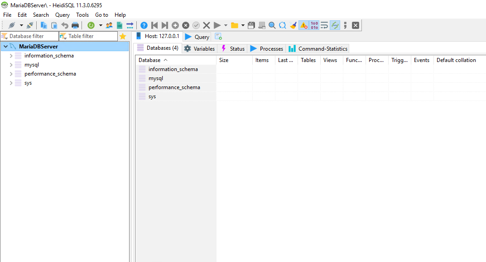Click the CSV export file icon
Image resolution: width=486 pixels, height=262 pixels.
[119, 25]
